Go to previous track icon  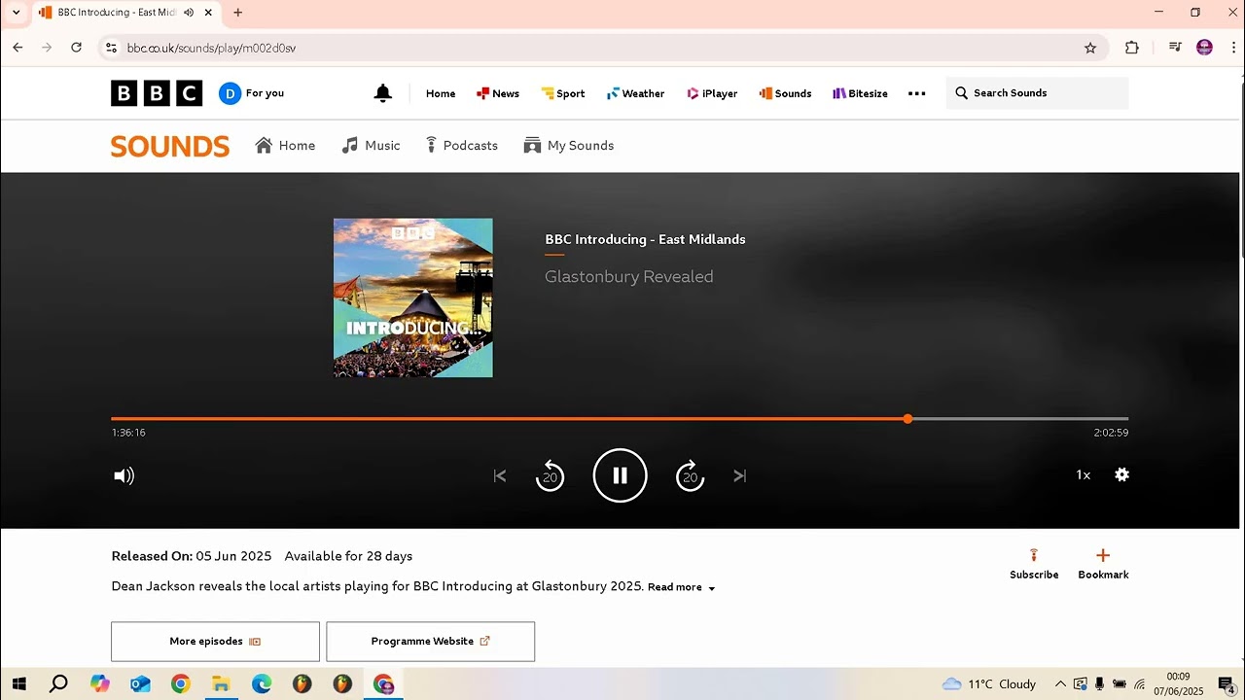(500, 475)
